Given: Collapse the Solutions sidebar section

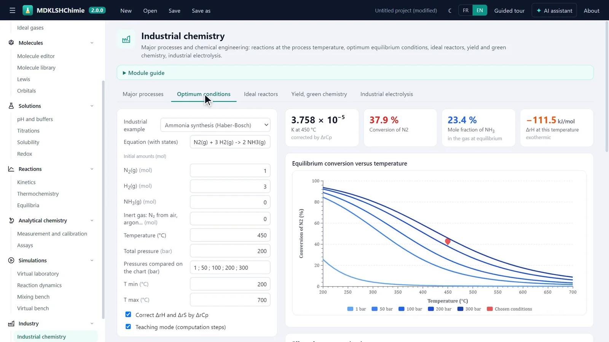Looking at the screenshot, I should point(92,106).
